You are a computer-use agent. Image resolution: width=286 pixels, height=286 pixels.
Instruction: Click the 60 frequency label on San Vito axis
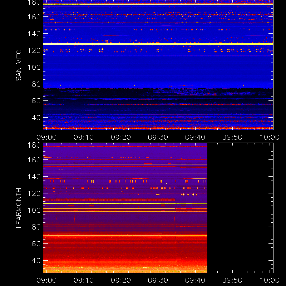pyautogui.click(x=36, y=101)
